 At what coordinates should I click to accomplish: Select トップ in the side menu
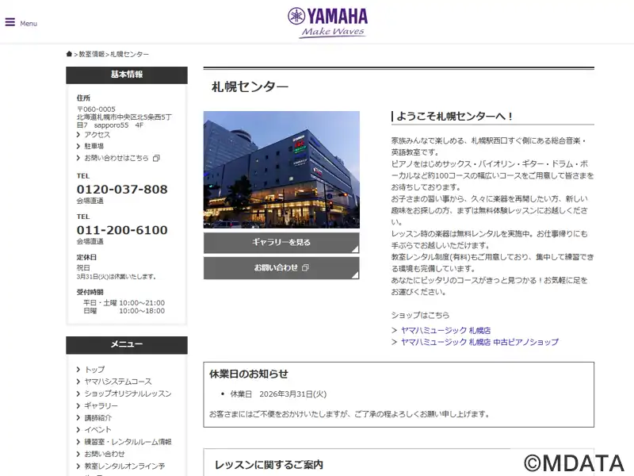pos(94,370)
